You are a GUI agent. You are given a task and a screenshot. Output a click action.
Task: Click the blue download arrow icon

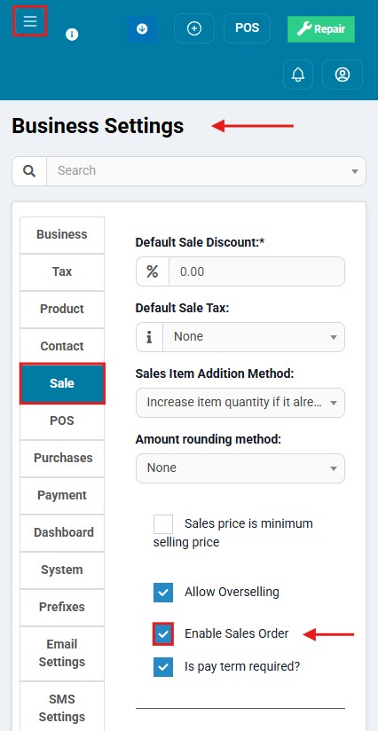(x=142, y=29)
